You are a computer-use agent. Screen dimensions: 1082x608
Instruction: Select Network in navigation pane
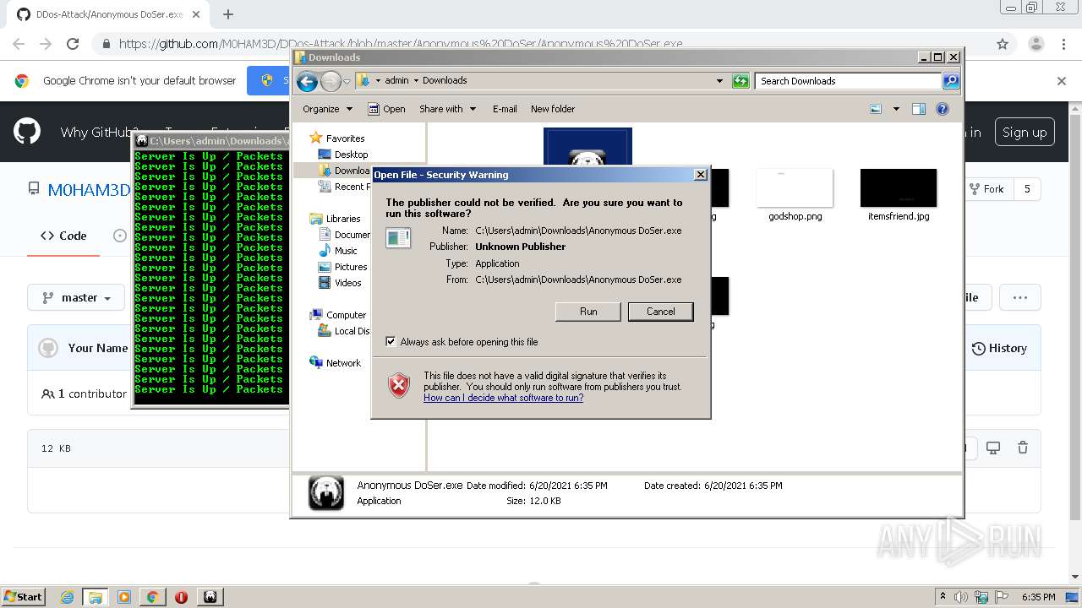(x=336, y=363)
